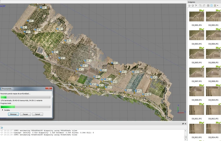Image resolution: width=221 pixels, height=141 pixels.
Task: Click the Imágenes panel title
Action: (x=192, y=2)
